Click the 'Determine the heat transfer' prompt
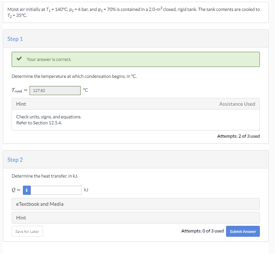This screenshot has height=254, width=275. pyautogui.click(x=42, y=176)
